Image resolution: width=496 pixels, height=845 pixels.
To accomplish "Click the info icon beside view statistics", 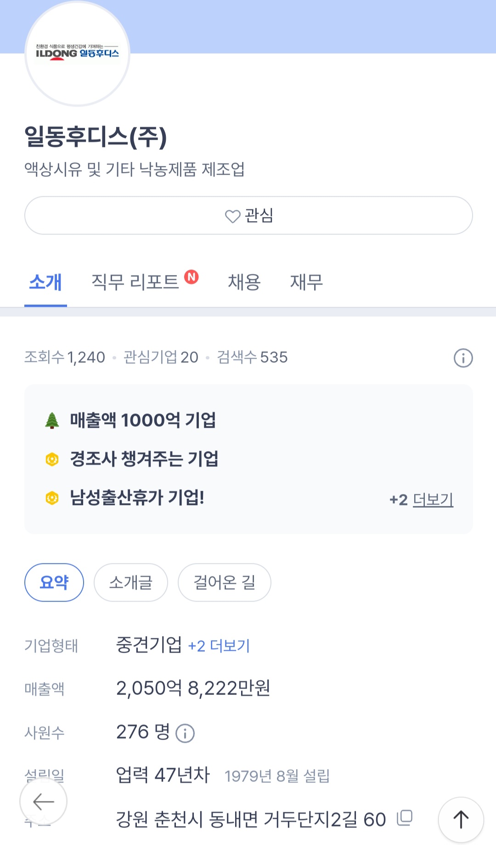I will (x=463, y=358).
